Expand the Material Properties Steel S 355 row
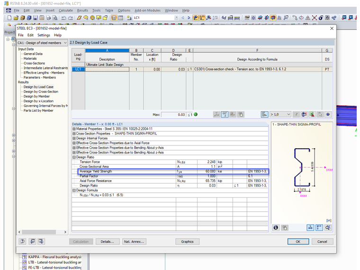This screenshot has width=360, height=270. [x=74, y=129]
